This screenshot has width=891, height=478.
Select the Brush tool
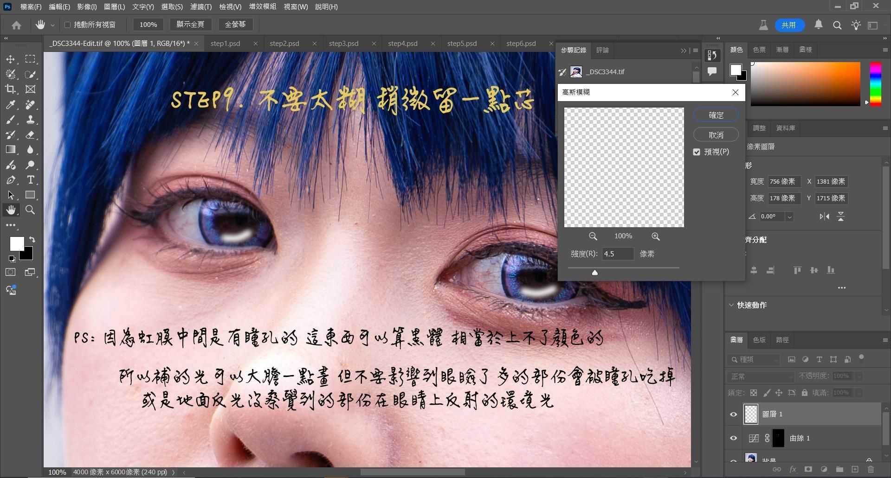pyautogui.click(x=11, y=120)
